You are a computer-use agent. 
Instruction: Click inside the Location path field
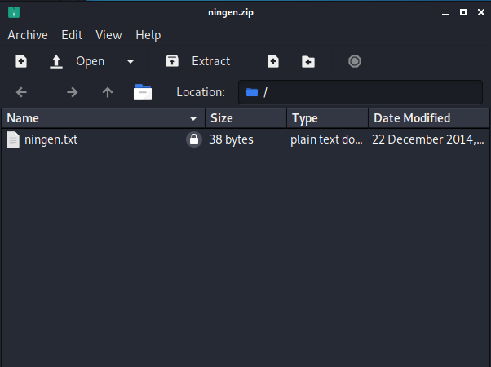pos(359,92)
